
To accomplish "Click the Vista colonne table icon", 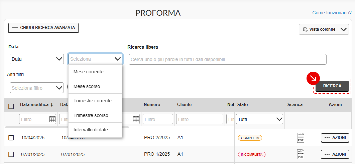I will [x=305, y=29].
